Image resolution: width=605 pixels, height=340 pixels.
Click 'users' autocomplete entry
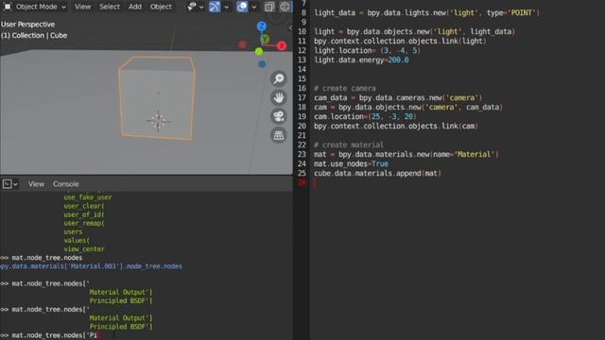pyautogui.click(x=73, y=231)
